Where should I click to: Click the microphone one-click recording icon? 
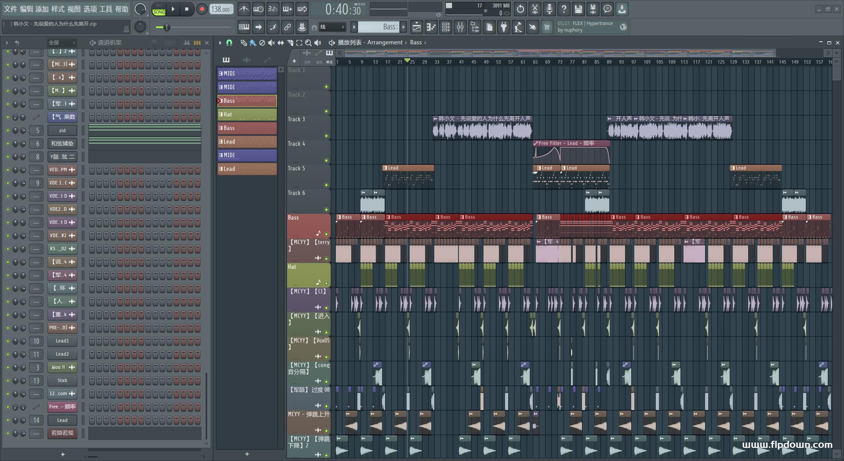click(549, 9)
